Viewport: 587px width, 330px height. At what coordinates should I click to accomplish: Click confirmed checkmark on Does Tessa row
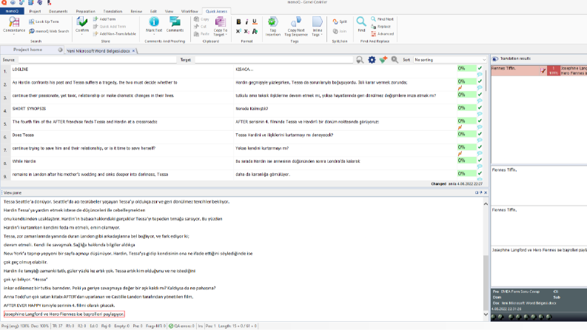[480, 134]
